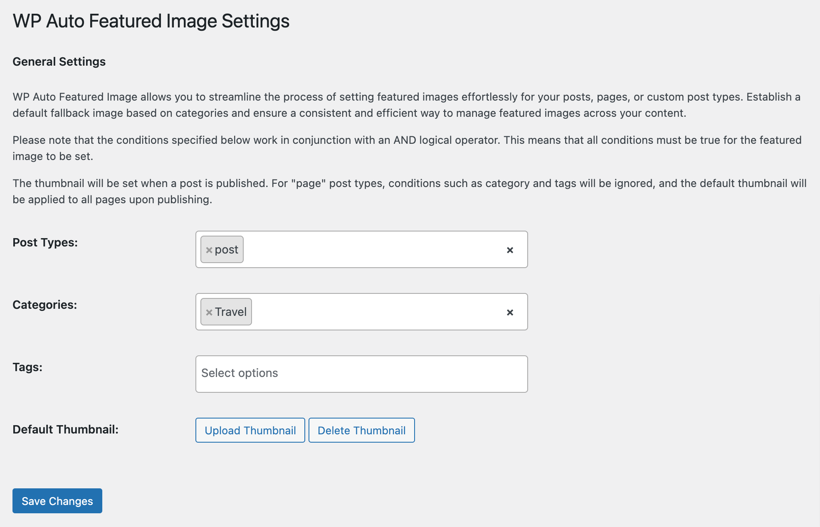Remove the "post" chip using its x
The image size is (820, 527).
click(209, 250)
